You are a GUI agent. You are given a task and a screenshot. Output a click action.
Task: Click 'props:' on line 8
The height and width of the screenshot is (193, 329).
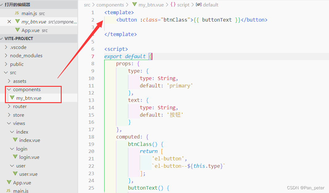coord(125,64)
